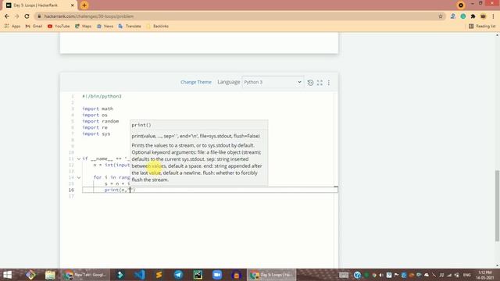Image resolution: width=500 pixels, height=281 pixels.
Task: Switch to the New Tab Google Chrome taskbar window
Action: click(x=85, y=275)
